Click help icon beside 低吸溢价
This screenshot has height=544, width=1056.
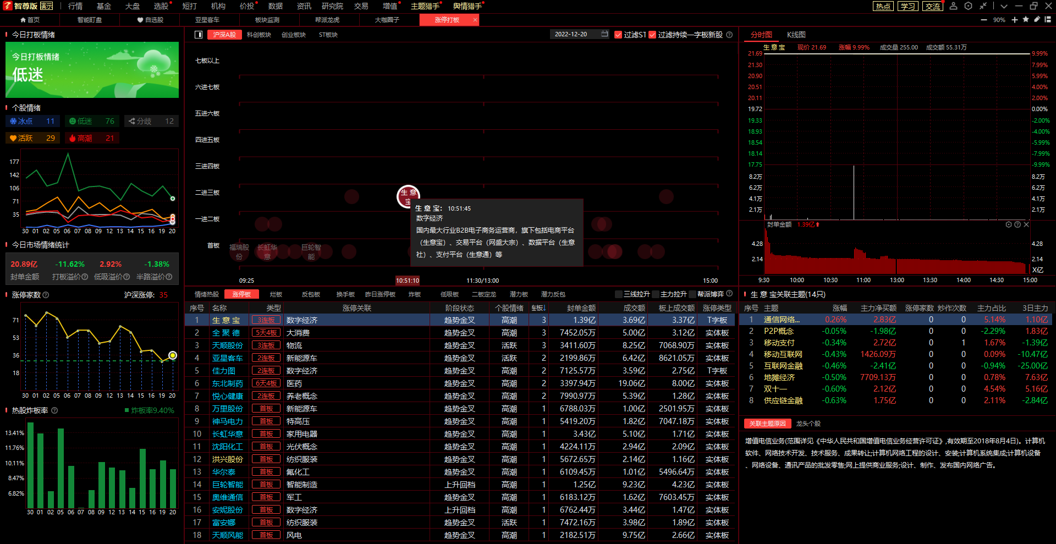127,277
